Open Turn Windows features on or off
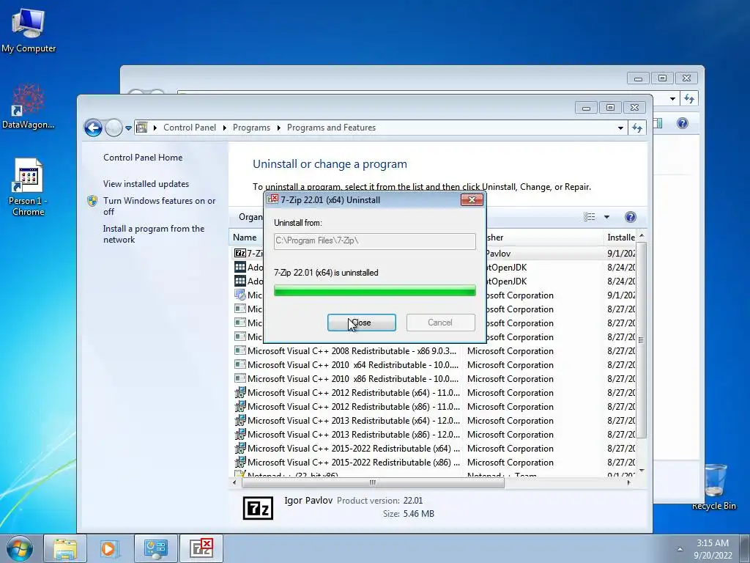 pyautogui.click(x=159, y=206)
